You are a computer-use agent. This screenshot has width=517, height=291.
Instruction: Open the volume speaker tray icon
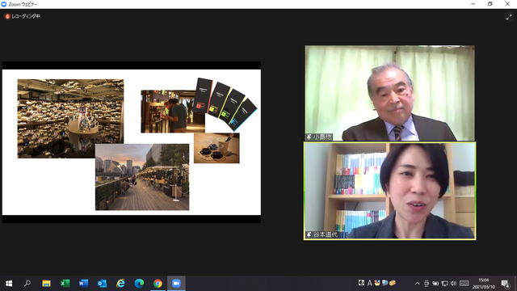[x=453, y=284]
